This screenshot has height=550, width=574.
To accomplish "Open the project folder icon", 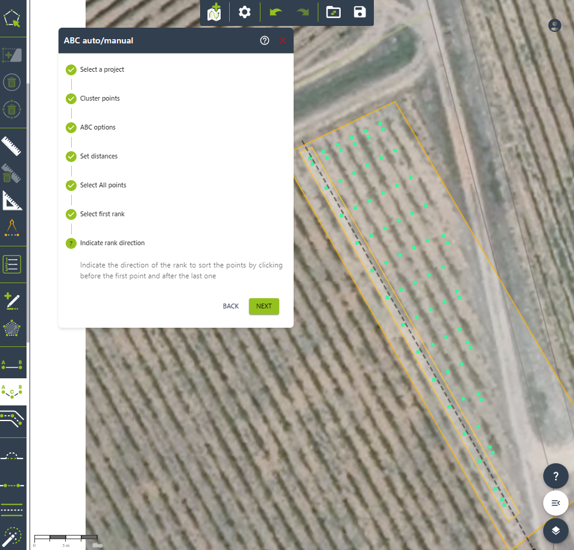I will click(x=333, y=12).
